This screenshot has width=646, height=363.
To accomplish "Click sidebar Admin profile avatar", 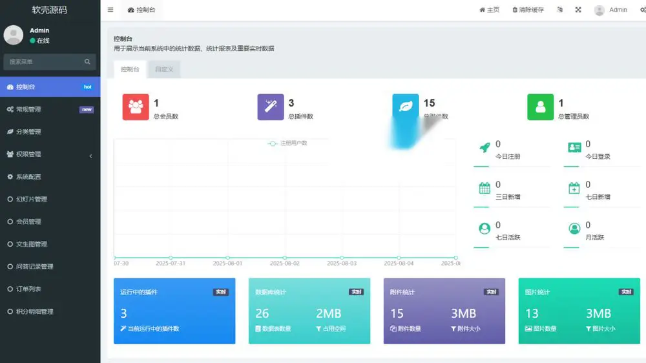I will [14, 35].
